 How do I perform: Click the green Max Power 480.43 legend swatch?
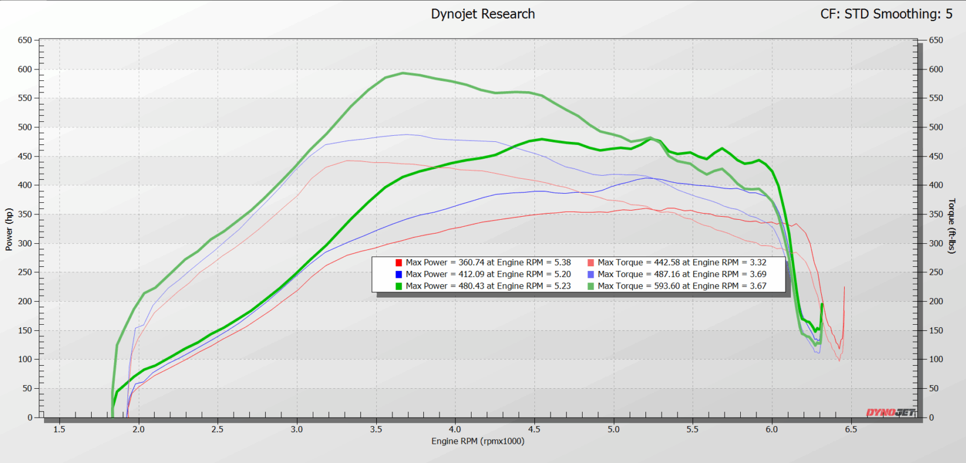[x=398, y=286]
